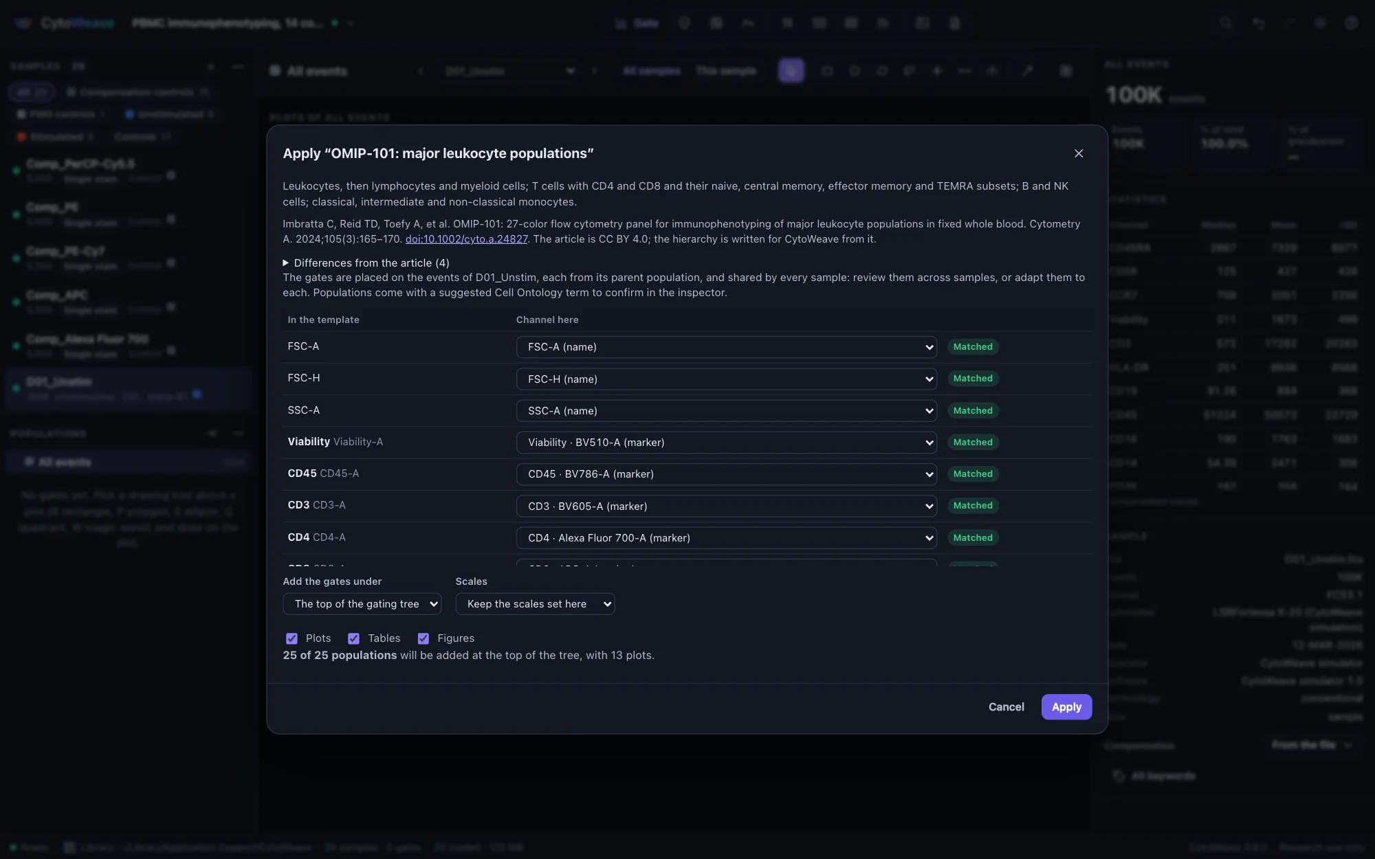
Task: Click the 'Channel here' column header
Action: coord(547,320)
